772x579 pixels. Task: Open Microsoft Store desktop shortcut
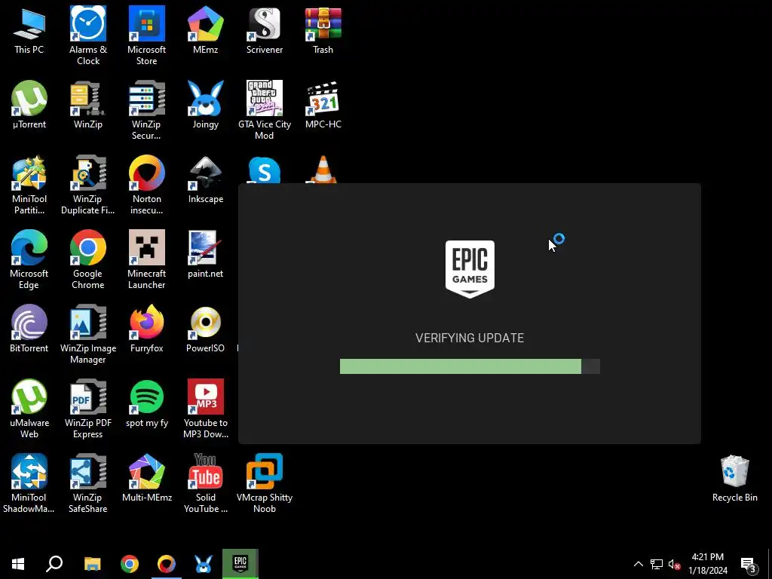point(147,35)
